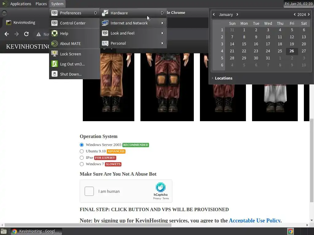Image resolution: width=314 pixels, height=235 pixels.
Task: Expand Look and Feel submenu arrow
Action: point(162,33)
